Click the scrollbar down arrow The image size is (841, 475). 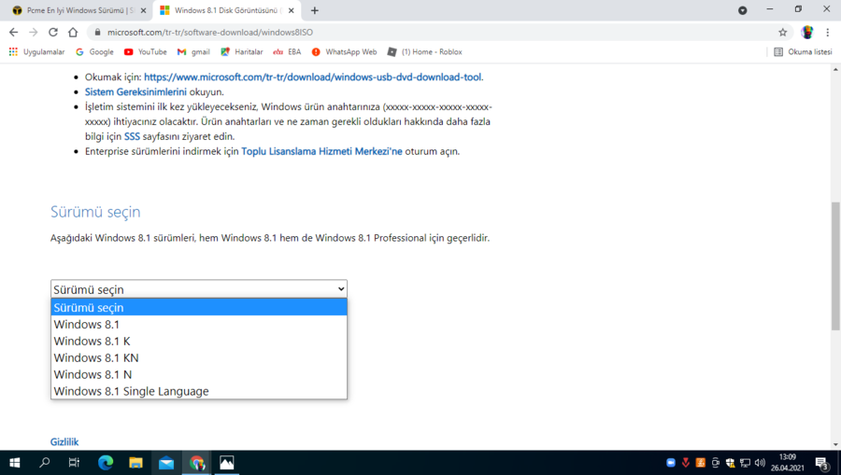tap(835, 444)
